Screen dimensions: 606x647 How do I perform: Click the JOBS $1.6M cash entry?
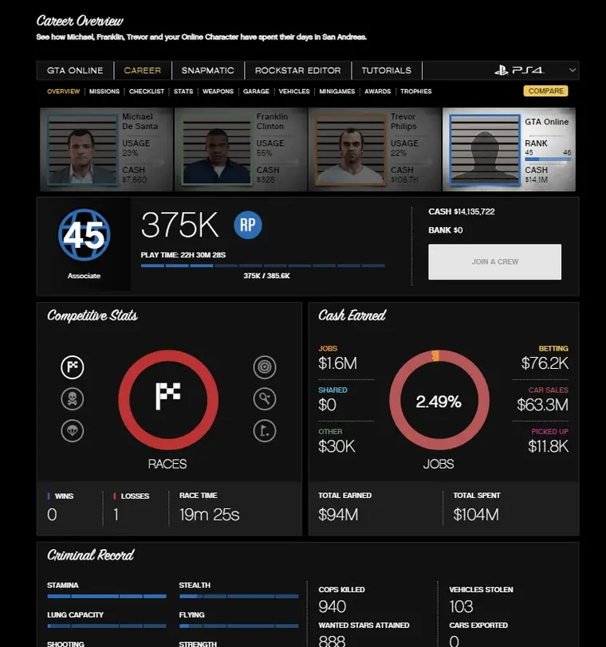(337, 359)
